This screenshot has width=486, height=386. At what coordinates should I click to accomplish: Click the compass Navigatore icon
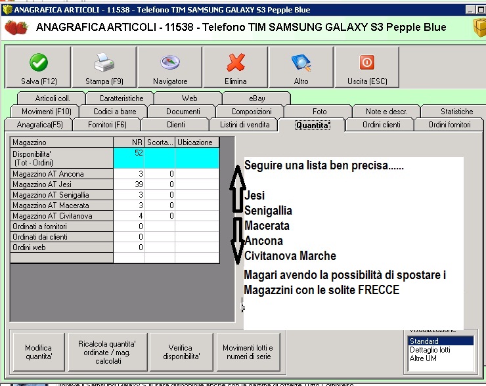170,62
